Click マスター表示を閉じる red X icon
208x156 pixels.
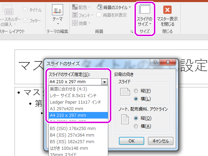168,10
